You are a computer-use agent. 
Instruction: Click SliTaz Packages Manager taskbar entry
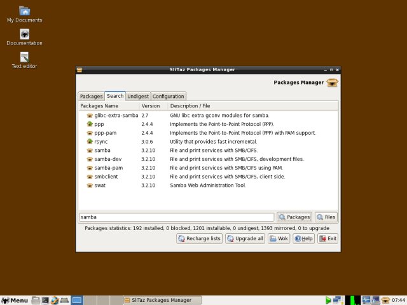pyautogui.click(x=162, y=301)
